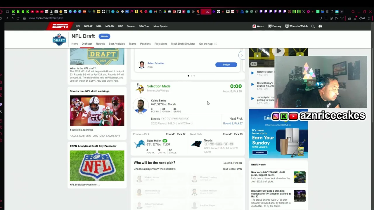Viewport: 374px width, 210px height.
Task: Open the Fantasy menu
Action: click(275, 26)
